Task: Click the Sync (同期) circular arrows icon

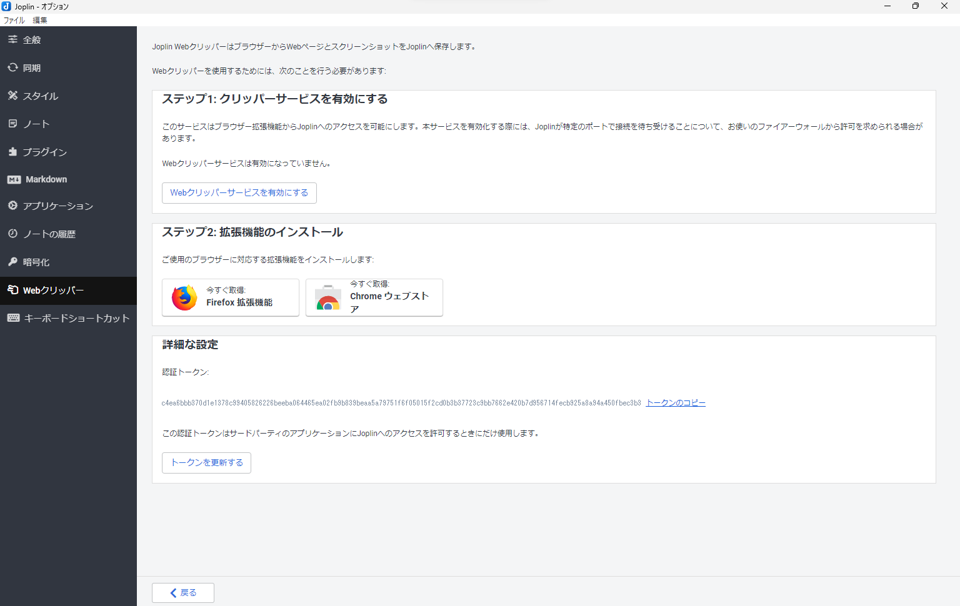Action: 12,67
